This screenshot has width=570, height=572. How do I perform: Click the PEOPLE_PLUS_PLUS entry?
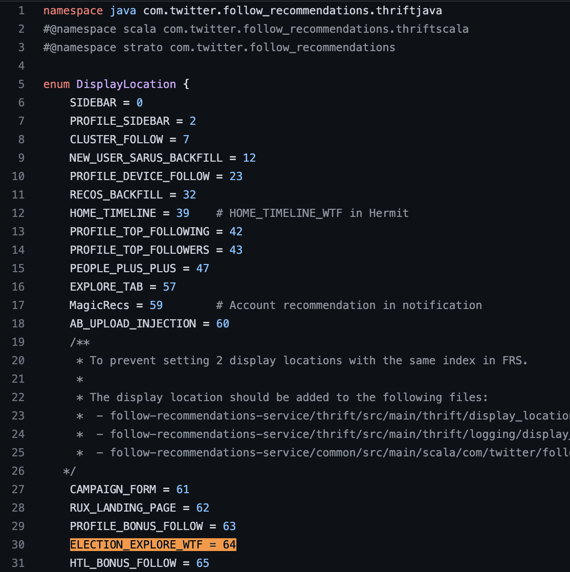[x=123, y=269]
